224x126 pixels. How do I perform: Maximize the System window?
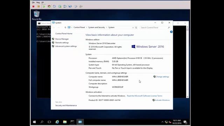pos(162,23)
